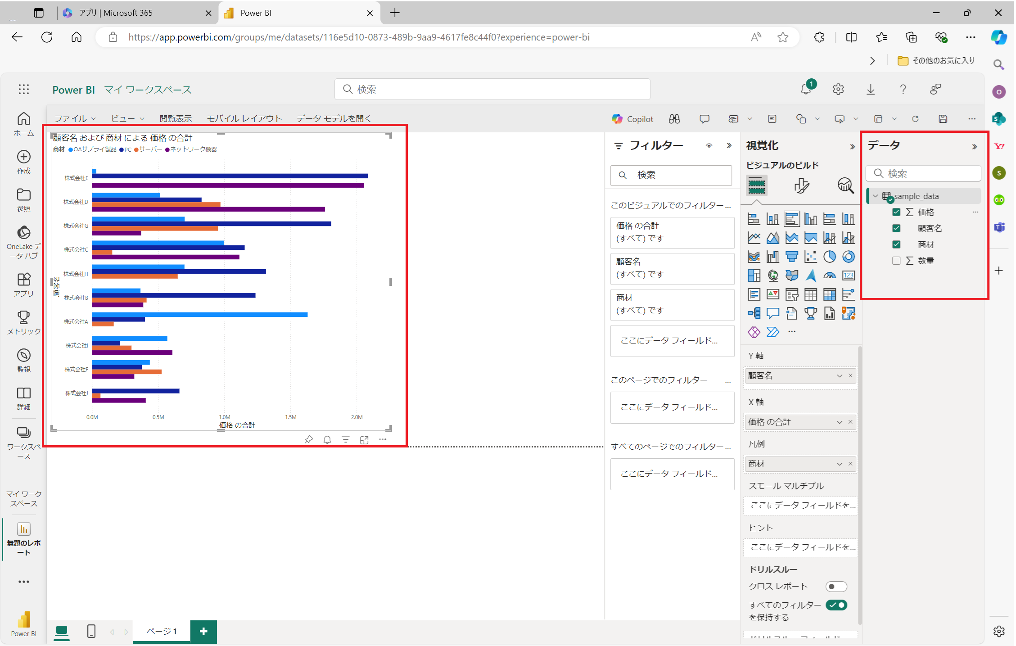
Task: Open the 閲覧表示 menu item
Action: (176, 118)
